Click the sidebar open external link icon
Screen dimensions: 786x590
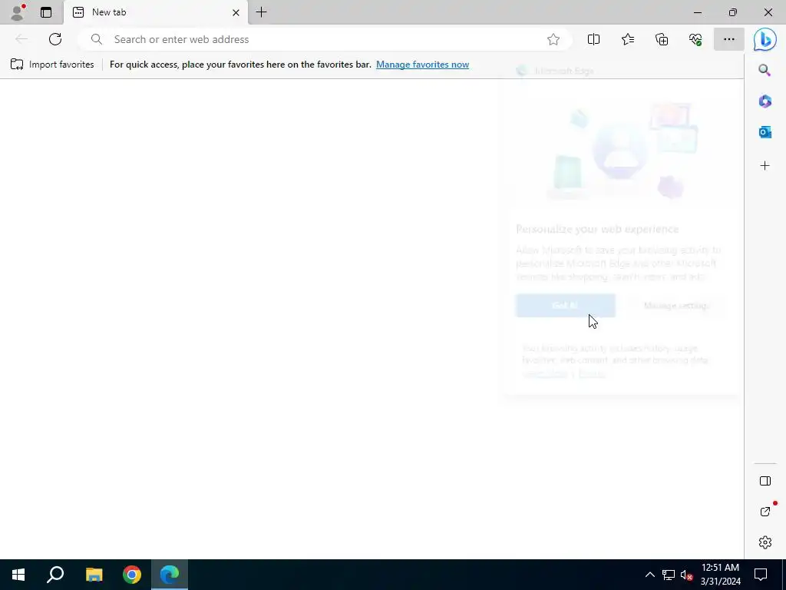click(765, 512)
